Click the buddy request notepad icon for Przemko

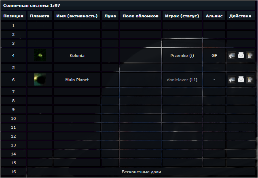point(250,55)
